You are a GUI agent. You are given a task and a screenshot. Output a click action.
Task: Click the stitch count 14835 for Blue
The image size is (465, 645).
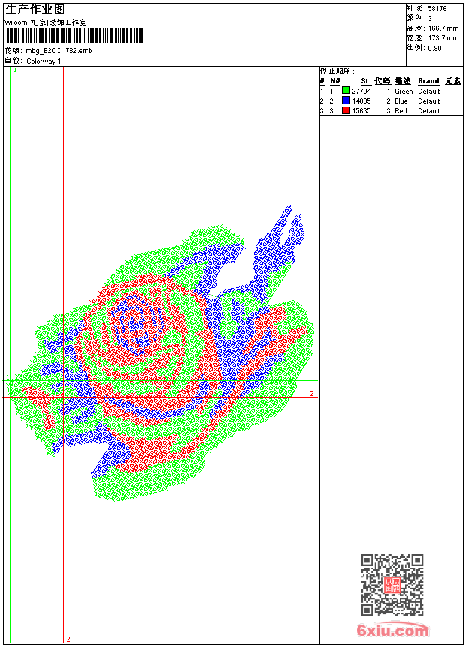(361, 100)
